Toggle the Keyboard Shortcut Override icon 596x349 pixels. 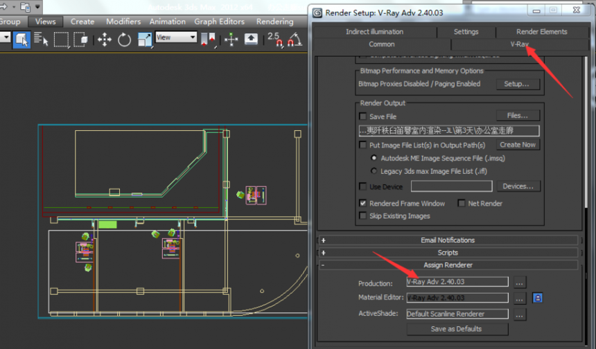pos(251,39)
